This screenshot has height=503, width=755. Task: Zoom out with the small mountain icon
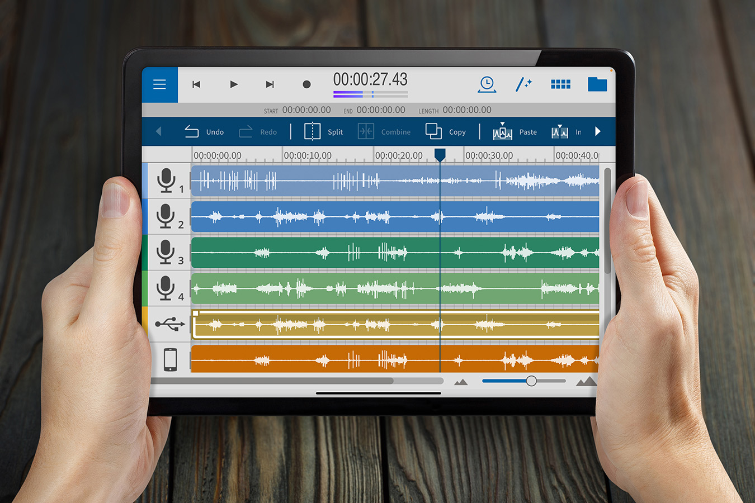461,382
